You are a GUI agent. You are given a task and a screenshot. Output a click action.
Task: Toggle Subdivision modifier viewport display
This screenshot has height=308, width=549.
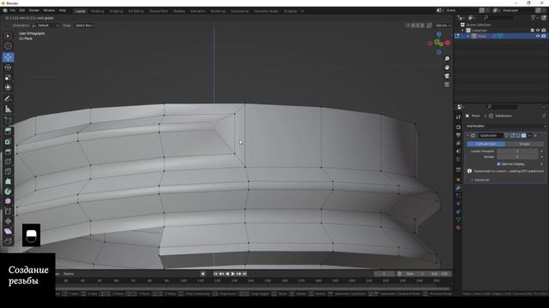point(518,135)
